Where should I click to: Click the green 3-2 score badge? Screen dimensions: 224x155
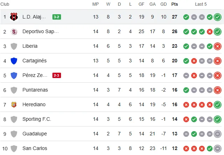tap(56, 17)
